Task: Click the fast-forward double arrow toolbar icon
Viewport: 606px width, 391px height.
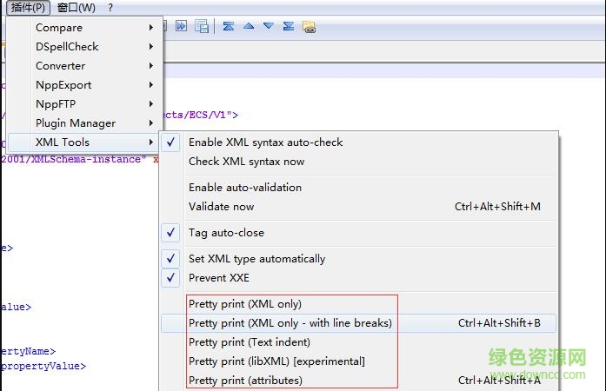Action: pos(182,26)
